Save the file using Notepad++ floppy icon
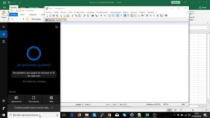This screenshot has height=118, width=210. (53, 15)
